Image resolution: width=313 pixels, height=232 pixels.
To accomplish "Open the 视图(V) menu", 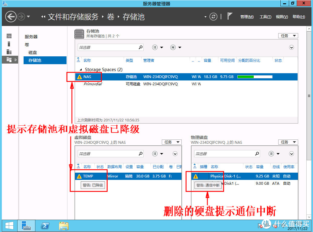I will [282, 17].
